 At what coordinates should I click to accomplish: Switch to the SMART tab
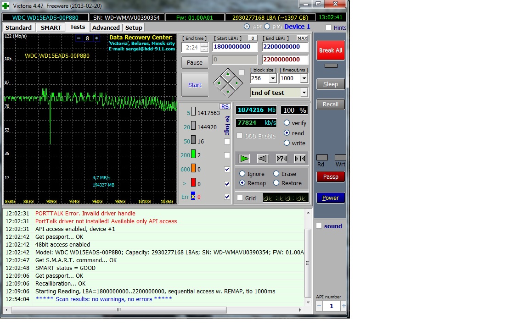click(x=51, y=27)
